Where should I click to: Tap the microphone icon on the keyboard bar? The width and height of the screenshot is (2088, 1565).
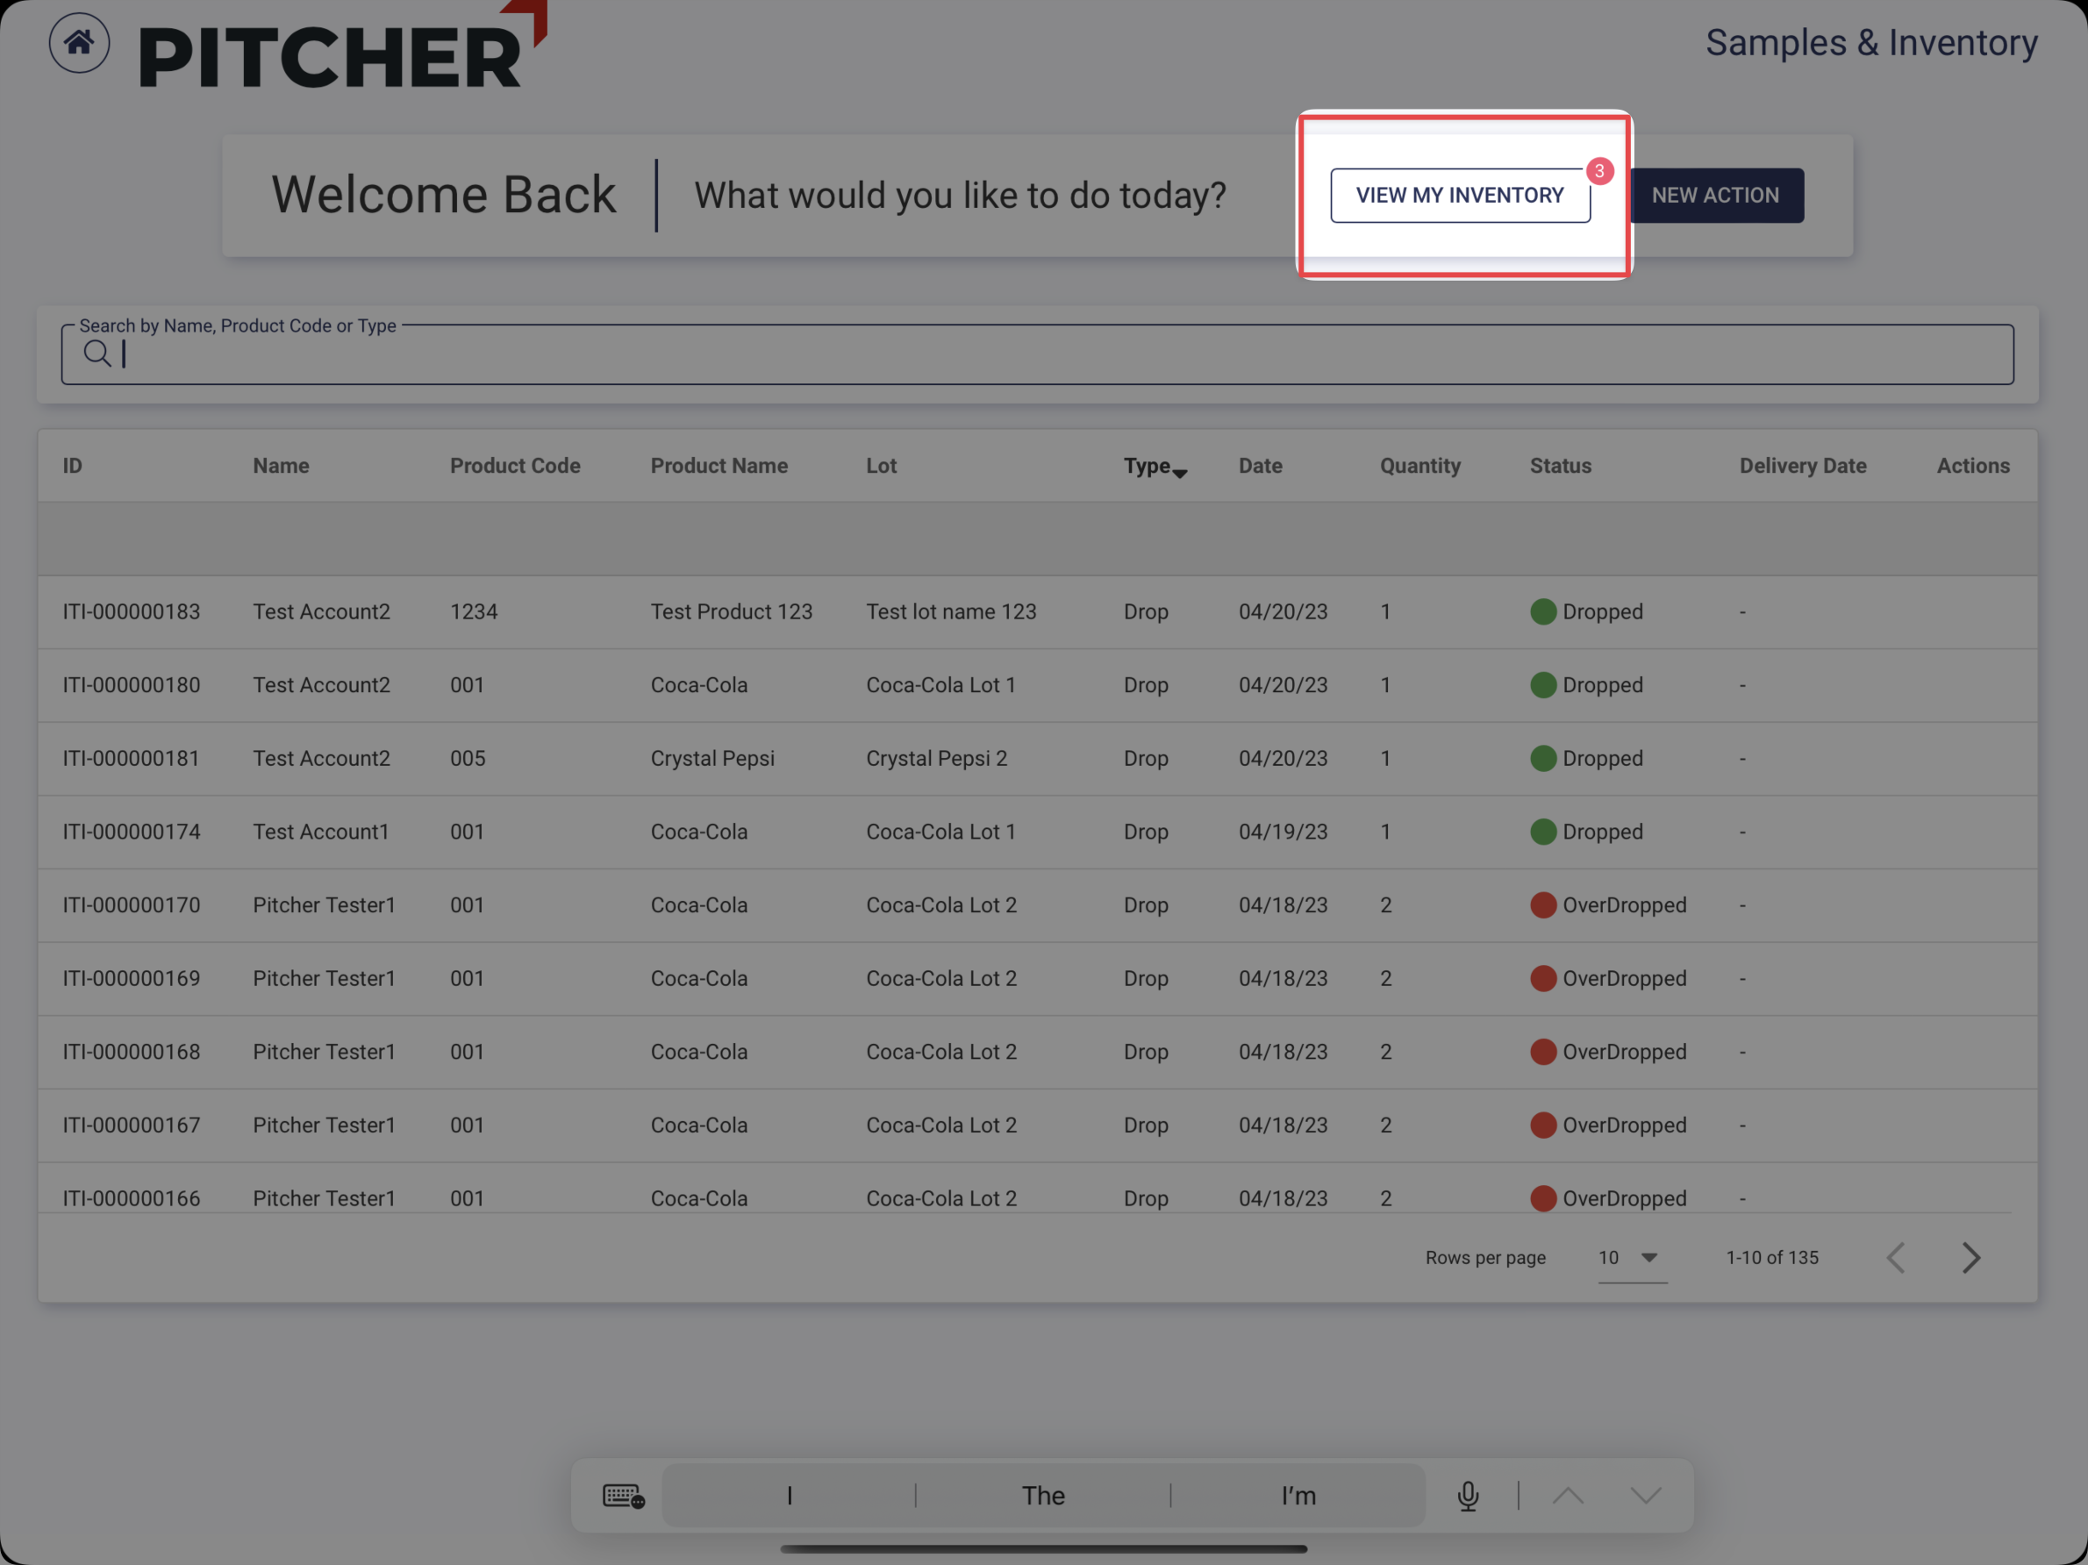[x=1467, y=1495]
